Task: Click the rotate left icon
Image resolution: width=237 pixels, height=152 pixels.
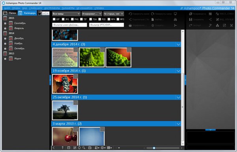Action: point(130,14)
